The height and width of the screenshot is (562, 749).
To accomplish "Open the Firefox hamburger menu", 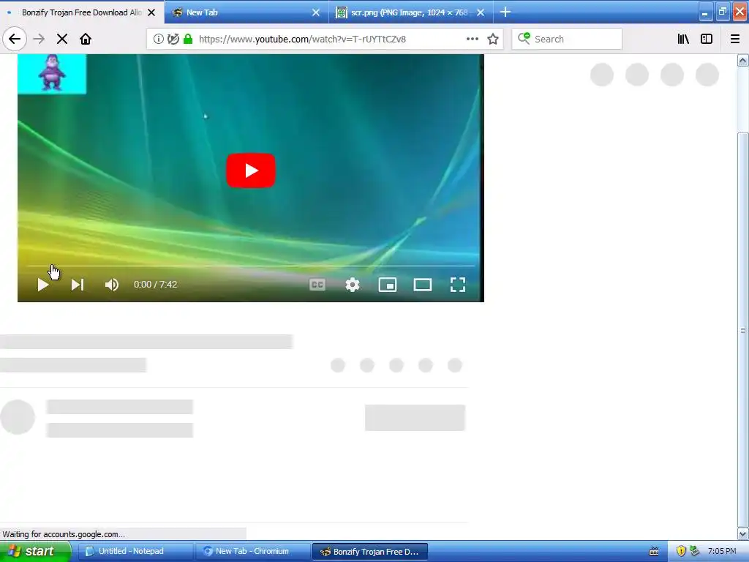I will coord(735,39).
